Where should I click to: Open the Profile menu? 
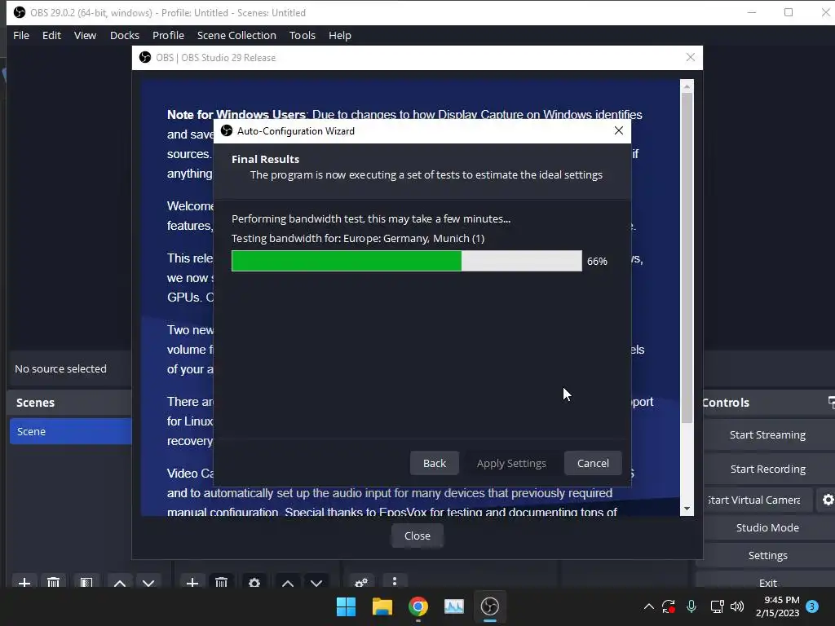click(168, 35)
